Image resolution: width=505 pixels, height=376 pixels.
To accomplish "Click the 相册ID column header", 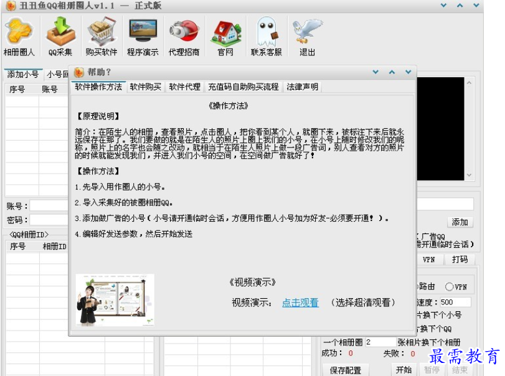I will (54, 247).
